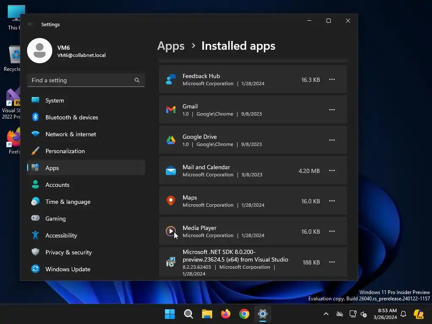Launch Chrome from the taskbar
Screen dimensions: 432x324
click(x=244, y=314)
